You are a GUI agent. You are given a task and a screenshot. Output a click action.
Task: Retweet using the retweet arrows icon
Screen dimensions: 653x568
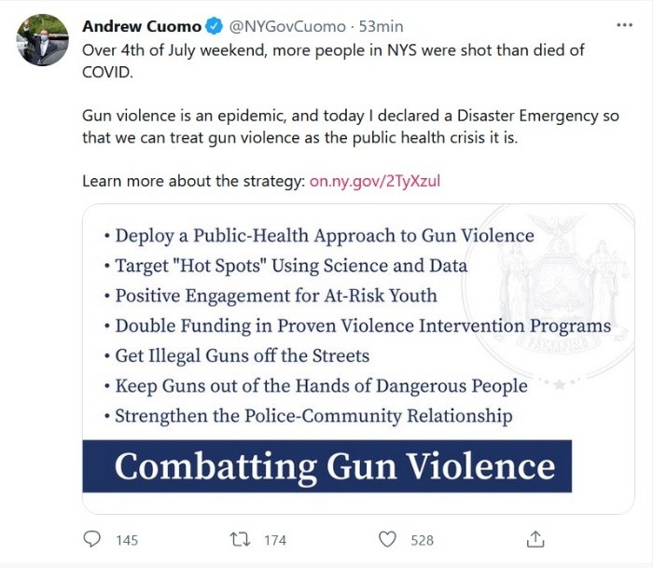tap(239, 539)
